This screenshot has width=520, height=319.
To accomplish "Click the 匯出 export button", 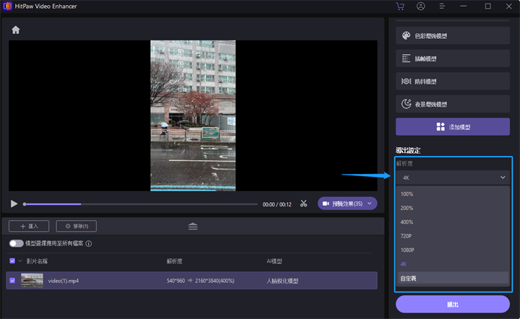I will (453, 304).
